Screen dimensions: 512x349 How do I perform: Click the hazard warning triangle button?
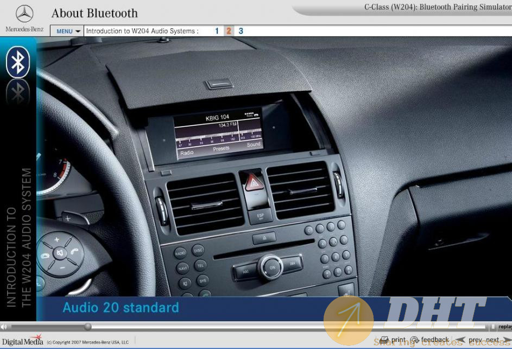(254, 183)
